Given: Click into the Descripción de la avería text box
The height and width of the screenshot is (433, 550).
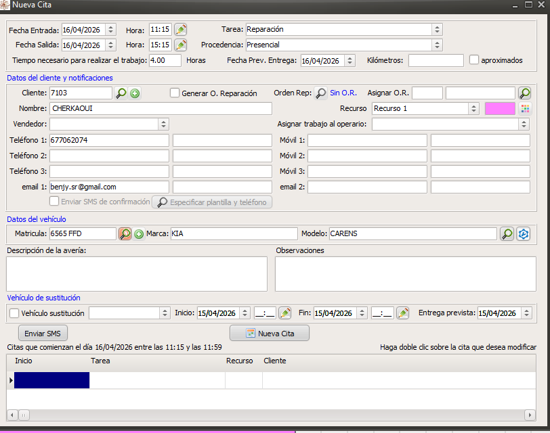Looking at the screenshot, I should [137, 274].
